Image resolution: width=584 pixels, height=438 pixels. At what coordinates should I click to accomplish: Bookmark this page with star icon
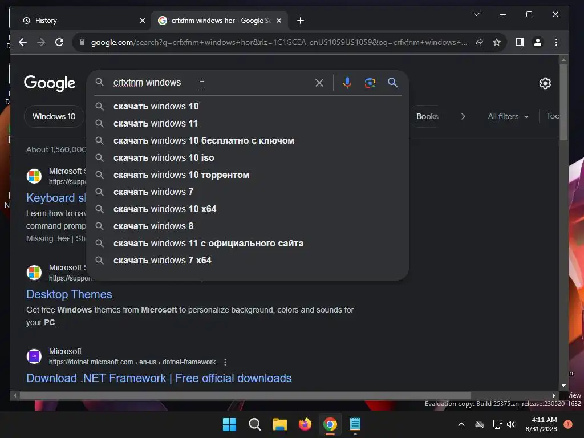point(497,42)
